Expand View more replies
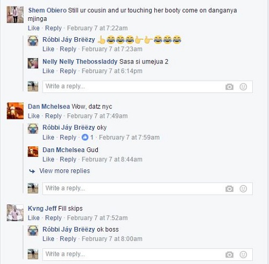The width and height of the screenshot is (269, 264). pos(65,171)
